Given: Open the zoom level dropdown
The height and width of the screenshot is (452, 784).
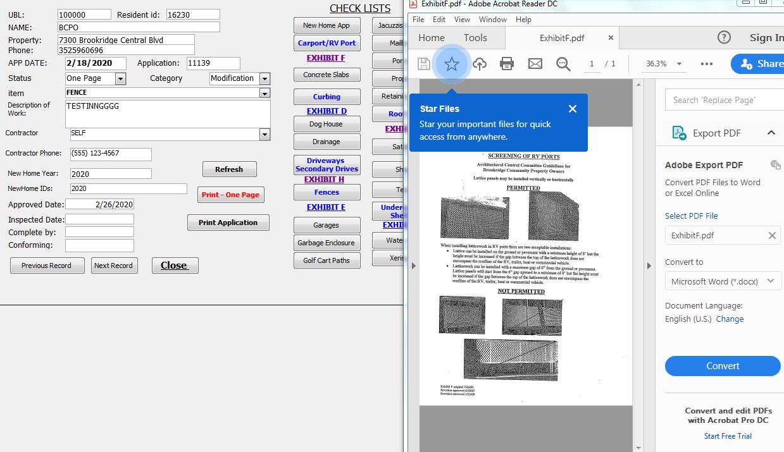Looking at the screenshot, I should click(679, 64).
